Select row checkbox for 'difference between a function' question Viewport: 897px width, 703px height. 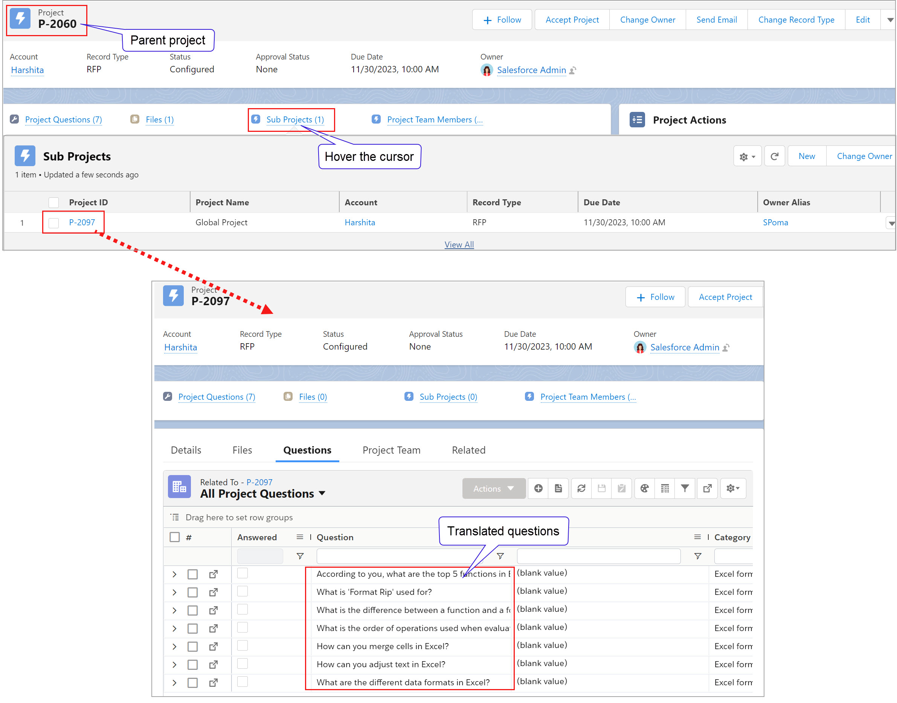tap(192, 610)
